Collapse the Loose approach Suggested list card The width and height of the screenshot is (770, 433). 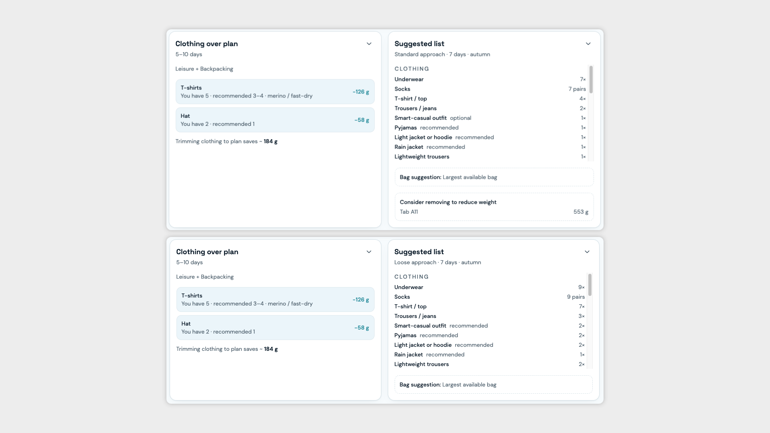pos(587,252)
